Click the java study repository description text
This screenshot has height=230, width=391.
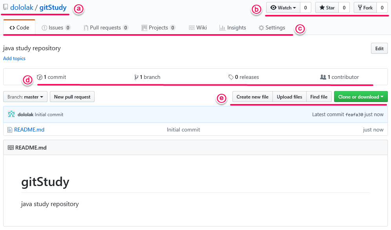[x=32, y=48]
